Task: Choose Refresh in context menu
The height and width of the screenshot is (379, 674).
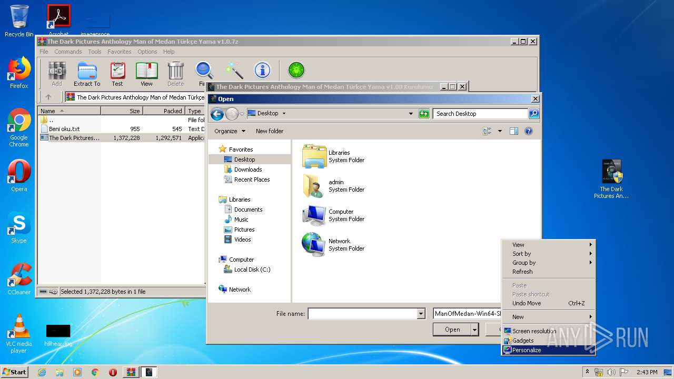Action: (548, 272)
